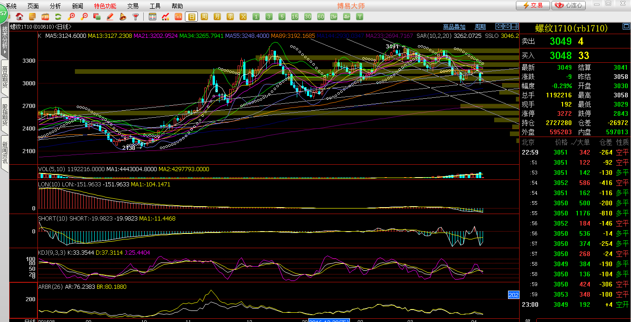Click the 螺纹1710(rb1710) contract title

click(571, 29)
